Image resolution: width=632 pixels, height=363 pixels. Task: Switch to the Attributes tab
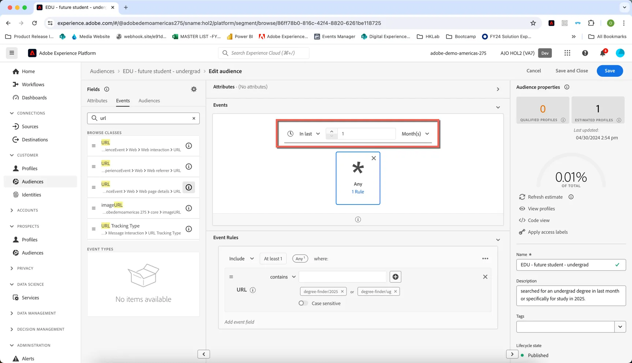point(97,101)
